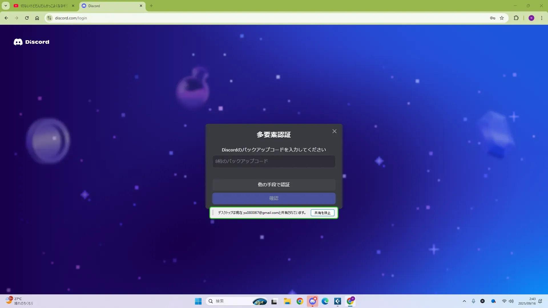Click the 8-digit backup code input field
This screenshot has width=548, height=308.
click(273, 161)
